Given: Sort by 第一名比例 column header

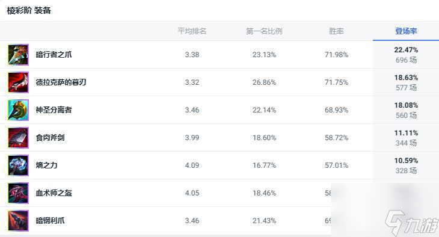Looking at the screenshot, I should coord(264,31).
